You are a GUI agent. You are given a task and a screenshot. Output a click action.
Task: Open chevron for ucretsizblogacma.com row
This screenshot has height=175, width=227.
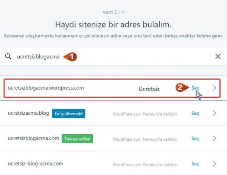click(215, 138)
